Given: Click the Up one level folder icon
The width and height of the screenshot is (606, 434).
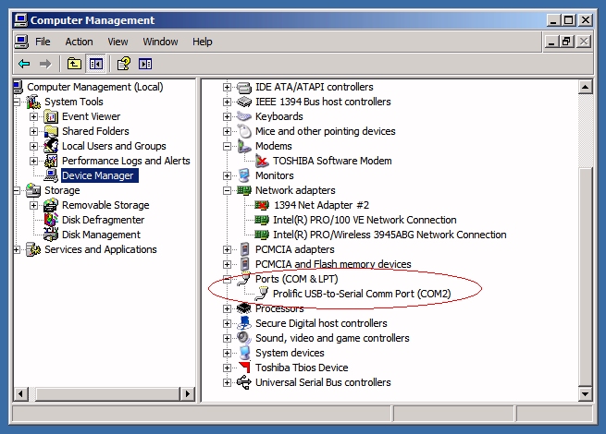Looking at the screenshot, I should click(74, 64).
